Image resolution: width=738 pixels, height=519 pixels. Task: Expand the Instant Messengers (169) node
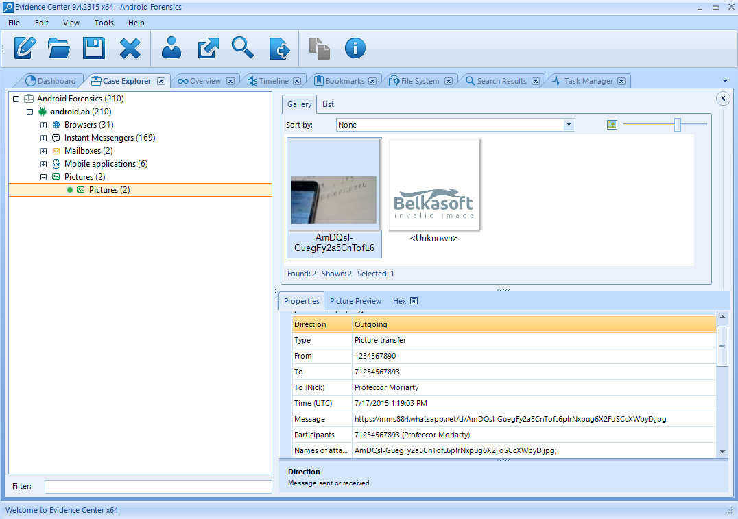43,138
